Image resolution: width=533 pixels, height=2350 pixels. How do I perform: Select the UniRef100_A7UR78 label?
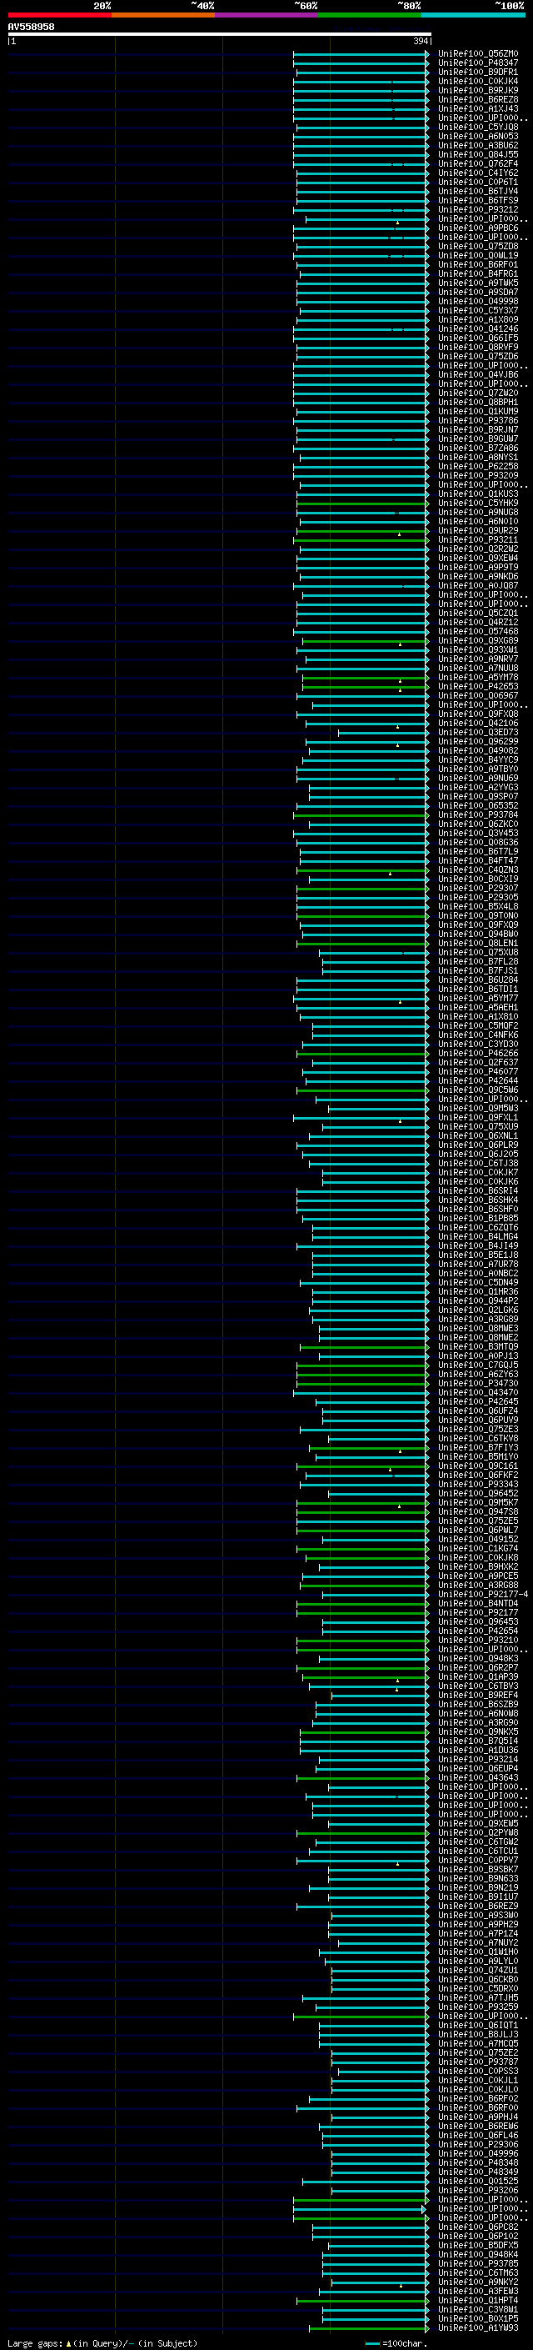click(x=478, y=1265)
